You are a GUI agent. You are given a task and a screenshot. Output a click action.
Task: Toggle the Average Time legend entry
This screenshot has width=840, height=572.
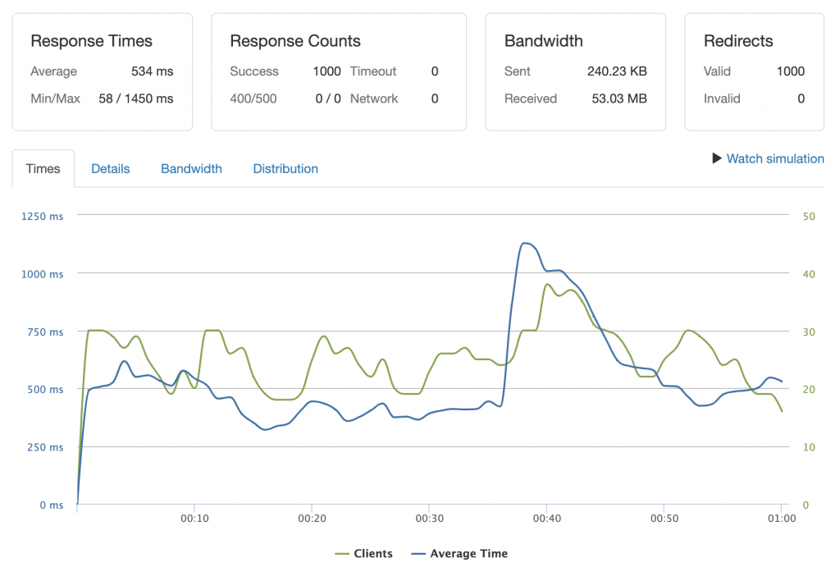(x=459, y=553)
